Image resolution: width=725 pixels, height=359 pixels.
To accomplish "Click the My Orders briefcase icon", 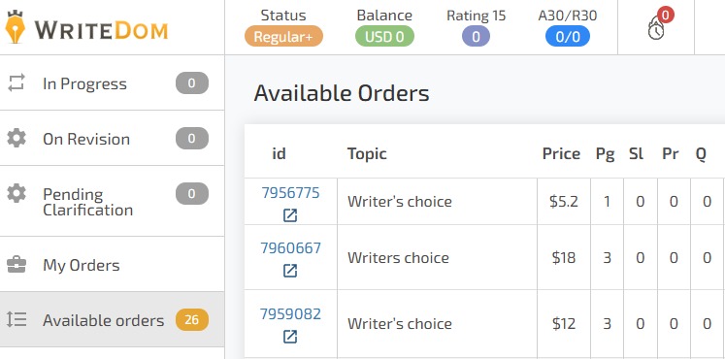I will [x=16, y=265].
